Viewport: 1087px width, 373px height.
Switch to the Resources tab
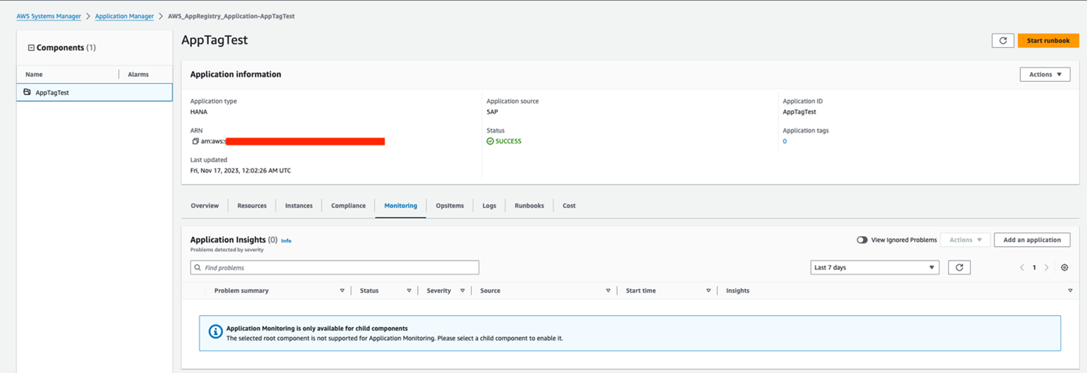click(x=252, y=206)
